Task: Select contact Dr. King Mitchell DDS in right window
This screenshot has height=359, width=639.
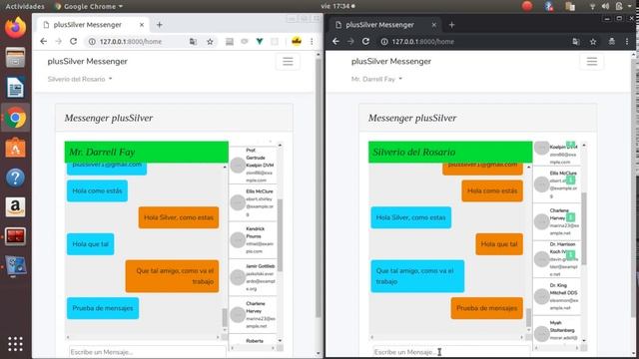Action: pos(557,296)
